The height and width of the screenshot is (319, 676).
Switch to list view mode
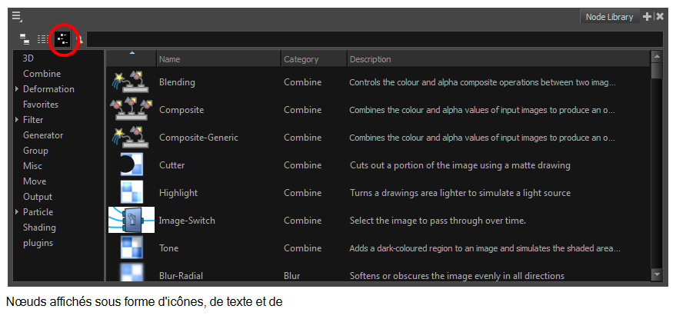(44, 38)
